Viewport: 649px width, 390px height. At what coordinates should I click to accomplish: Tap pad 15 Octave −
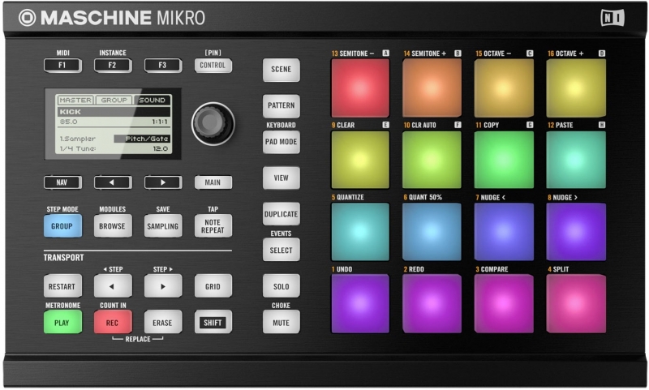[504, 88]
